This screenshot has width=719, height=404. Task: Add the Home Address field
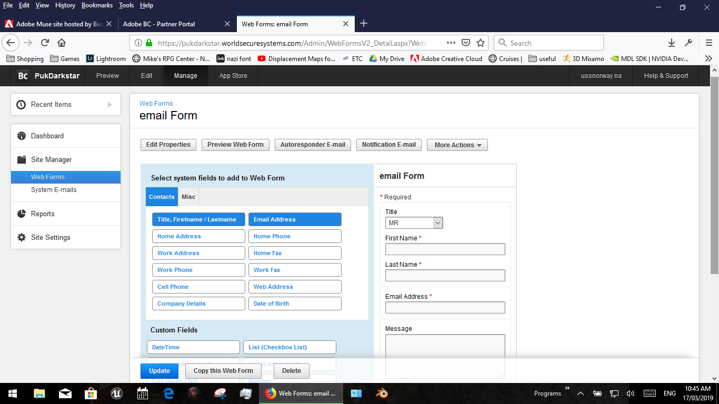pos(198,236)
